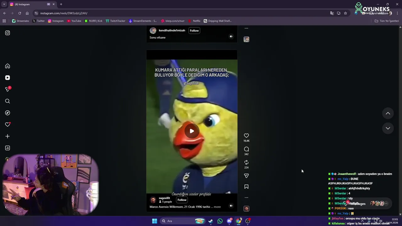This screenshot has height=226, width=402.
Task: Open Discord from the taskbar
Action: coord(229,221)
